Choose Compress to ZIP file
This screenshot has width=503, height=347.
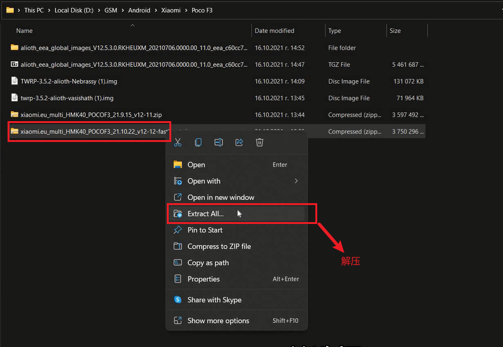237,247
